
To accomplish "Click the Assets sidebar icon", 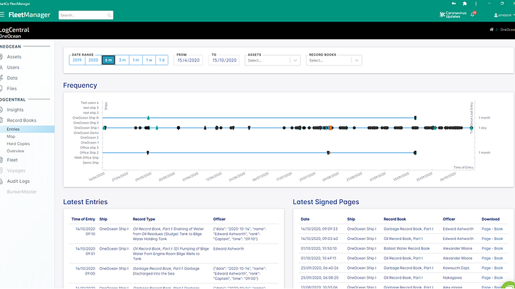I will 1,57.
